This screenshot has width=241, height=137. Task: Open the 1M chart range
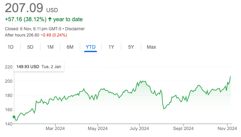[x=50, y=47]
